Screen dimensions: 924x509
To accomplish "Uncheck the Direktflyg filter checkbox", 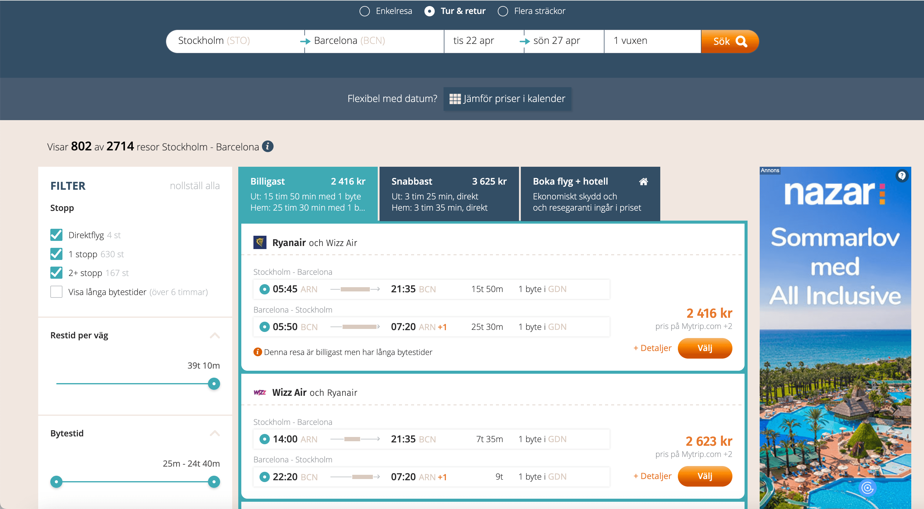I will coord(56,235).
